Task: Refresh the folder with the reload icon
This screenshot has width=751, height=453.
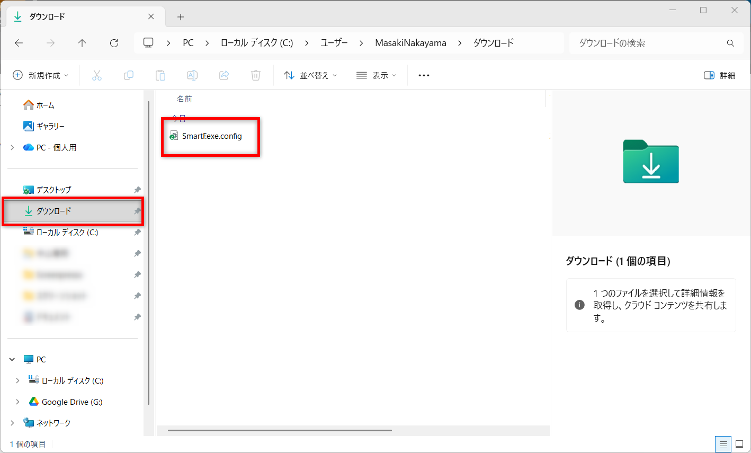Action: pyautogui.click(x=114, y=43)
